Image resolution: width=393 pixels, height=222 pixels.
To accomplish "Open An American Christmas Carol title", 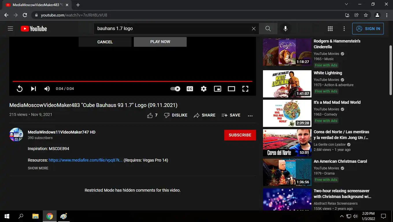I will [340, 161].
